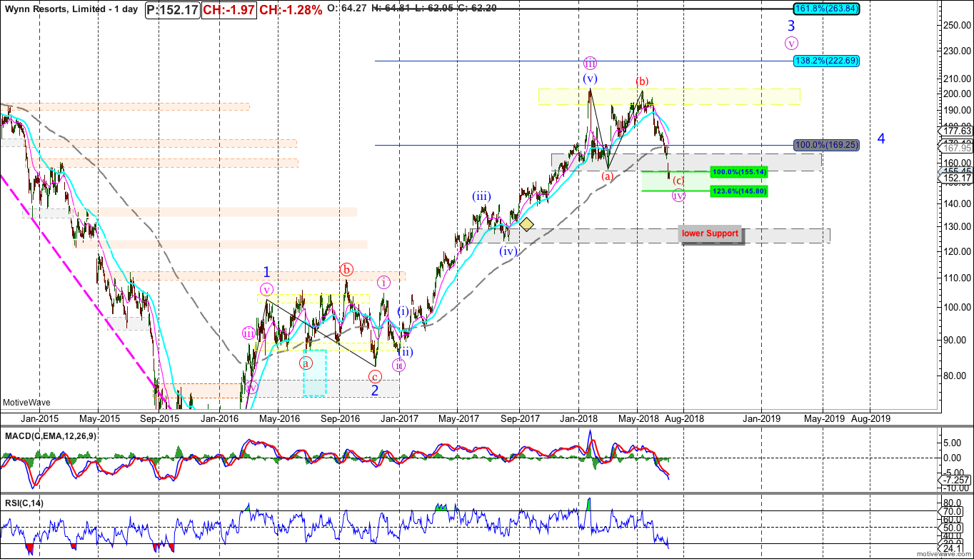Click the 100.0%(169.25) Fibonacci label
The height and width of the screenshot is (559, 974).
pos(826,145)
